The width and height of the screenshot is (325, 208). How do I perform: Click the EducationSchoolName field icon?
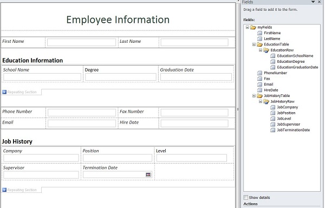273,56
